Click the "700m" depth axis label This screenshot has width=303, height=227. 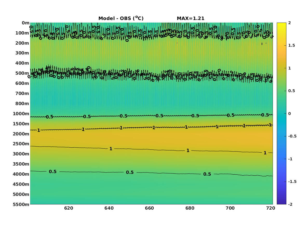[22, 93]
